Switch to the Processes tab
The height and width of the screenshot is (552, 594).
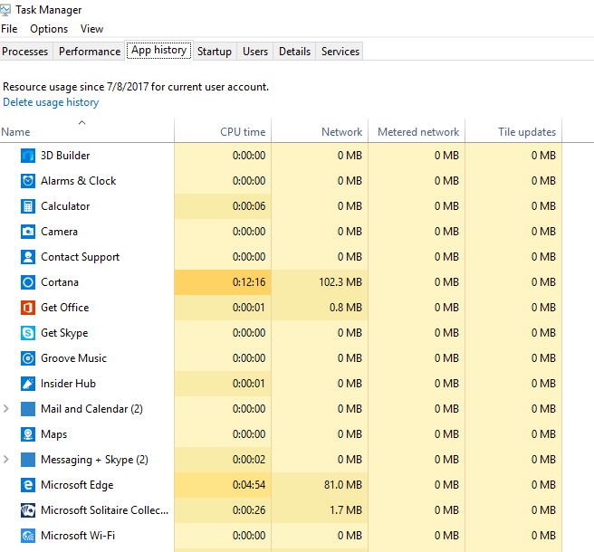click(x=25, y=51)
